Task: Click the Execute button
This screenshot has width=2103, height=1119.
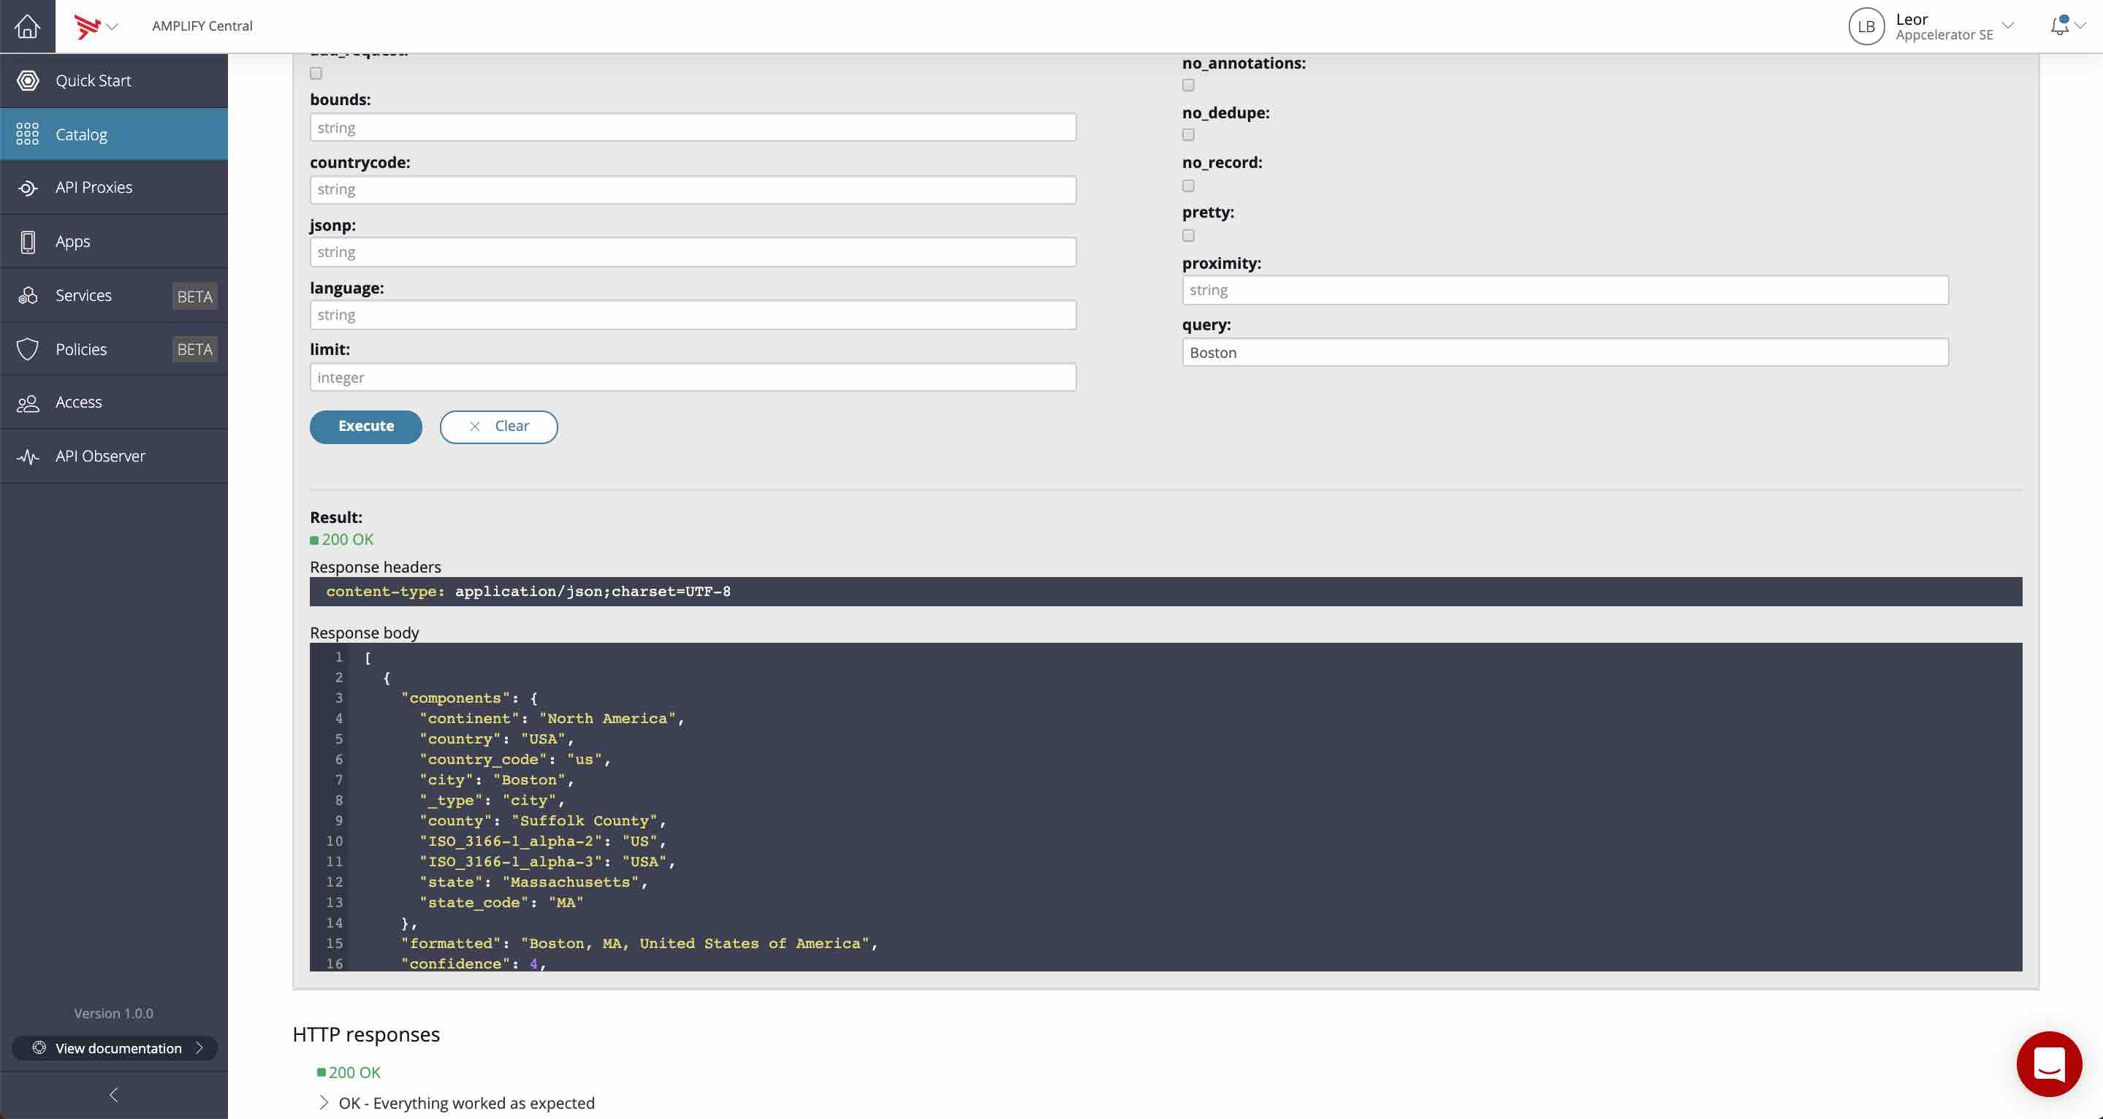Action: tap(366, 427)
